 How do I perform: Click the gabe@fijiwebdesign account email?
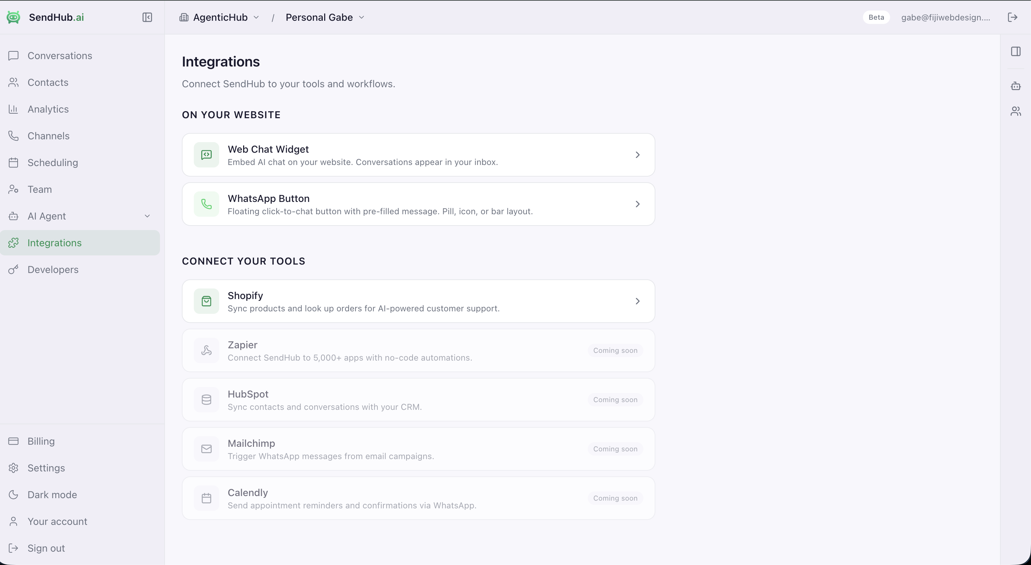click(945, 17)
